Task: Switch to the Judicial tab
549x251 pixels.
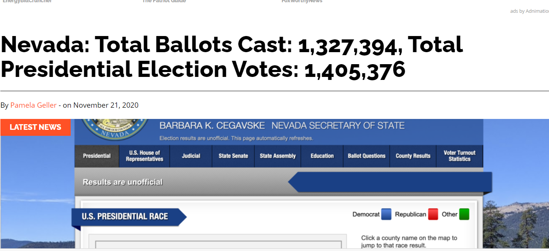Action: (191, 156)
